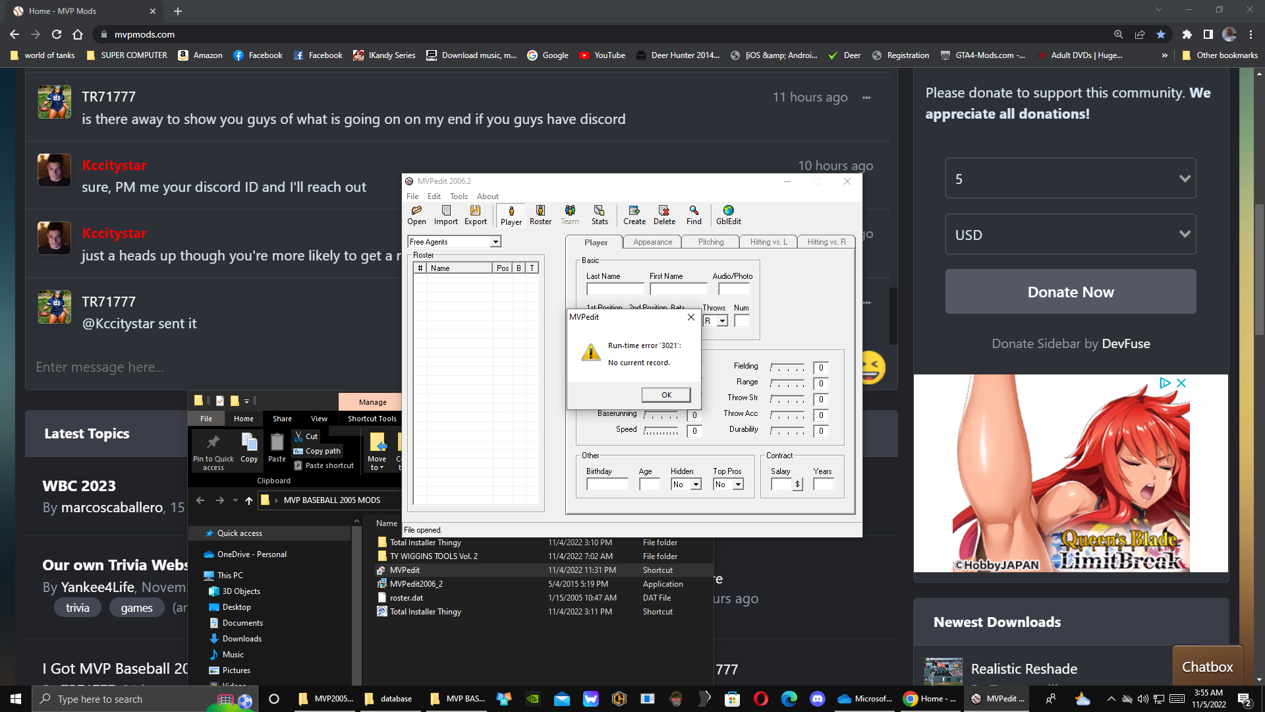Open Microsoft Edge from the taskbar
The height and width of the screenshot is (712, 1265).
pyautogui.click(x=789, y=699)
